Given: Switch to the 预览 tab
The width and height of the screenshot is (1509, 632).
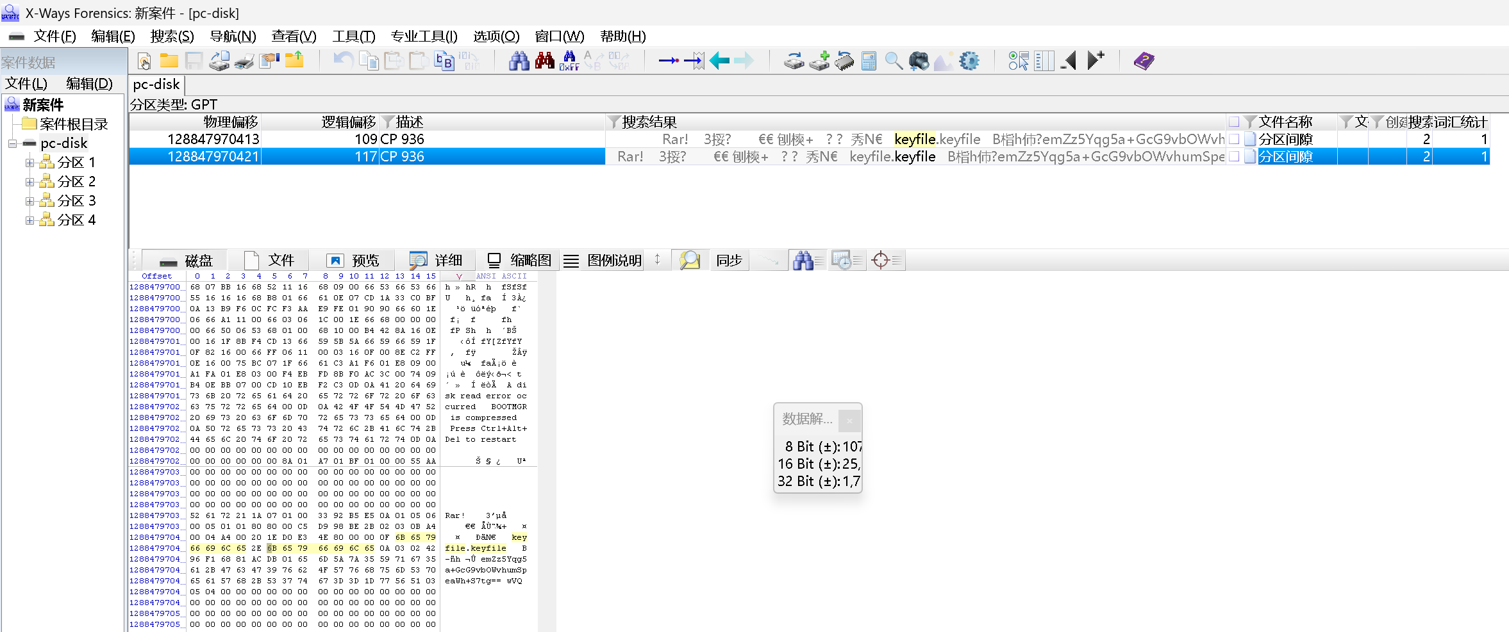Looking at the screenshot, I should (x=354, y=260).
